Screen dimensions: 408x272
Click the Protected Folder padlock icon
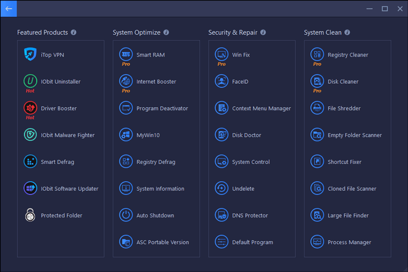pyautogui.click(x=30, y=215)
